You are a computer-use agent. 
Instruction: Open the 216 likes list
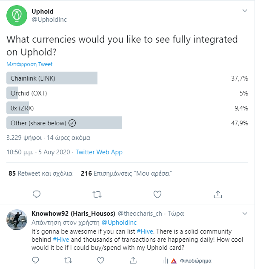[126, 174]
